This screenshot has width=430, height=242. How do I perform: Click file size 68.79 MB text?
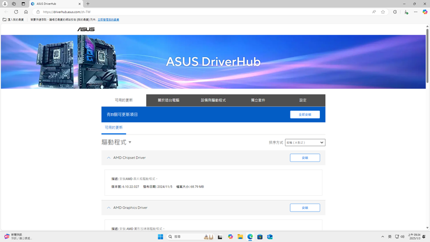pos(197,187)
